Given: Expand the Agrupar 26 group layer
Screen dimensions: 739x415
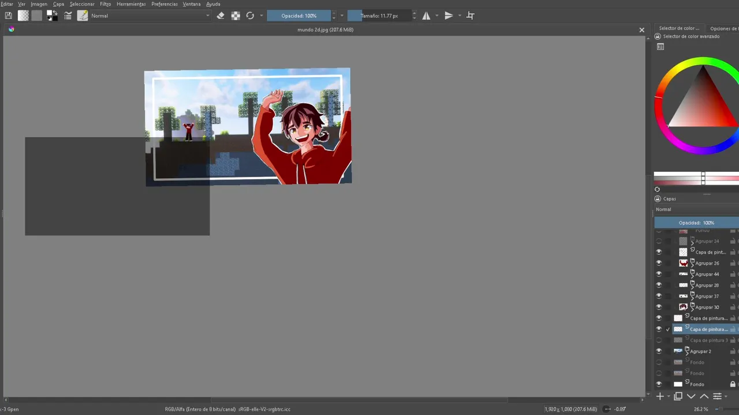Looking at the screenshot, I should click(x=692, y=265).
